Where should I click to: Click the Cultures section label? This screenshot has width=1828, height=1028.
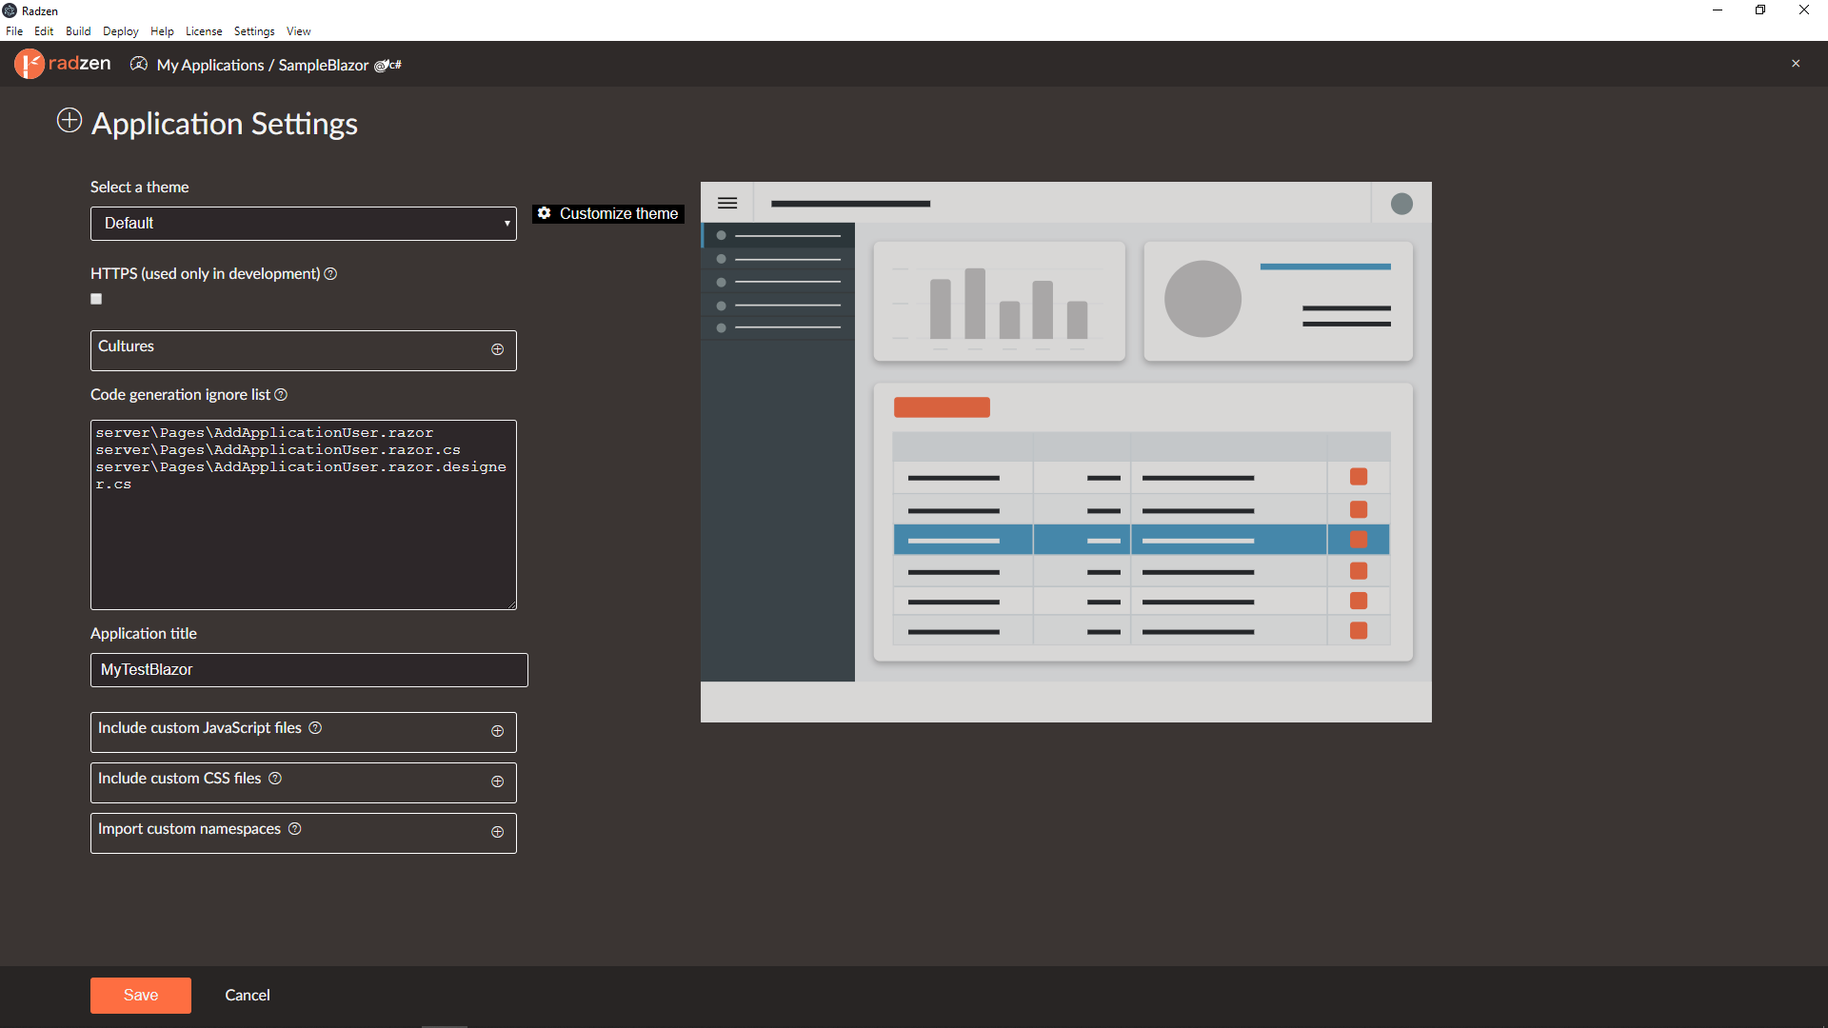tap(126, 346)
